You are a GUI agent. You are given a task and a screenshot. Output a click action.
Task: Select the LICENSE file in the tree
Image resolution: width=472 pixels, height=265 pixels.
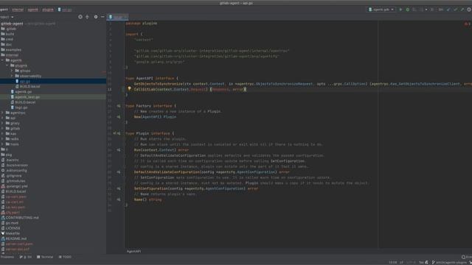tap(13, 228)
